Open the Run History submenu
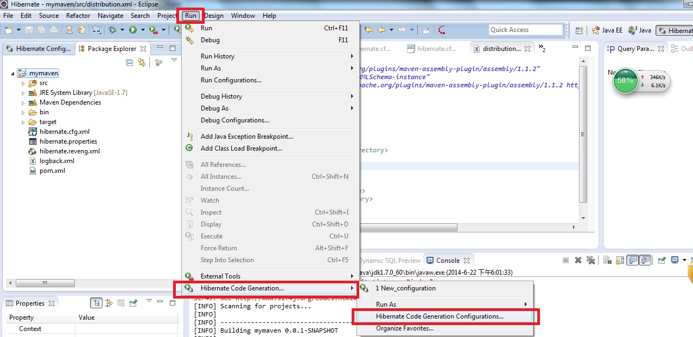The height and width of the screenshot is (337, 693). pyautogui.click(x=270, y=56)
